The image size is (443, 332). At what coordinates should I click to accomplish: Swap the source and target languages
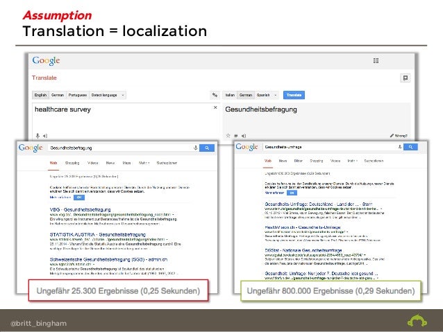click(x=215, y=95)
